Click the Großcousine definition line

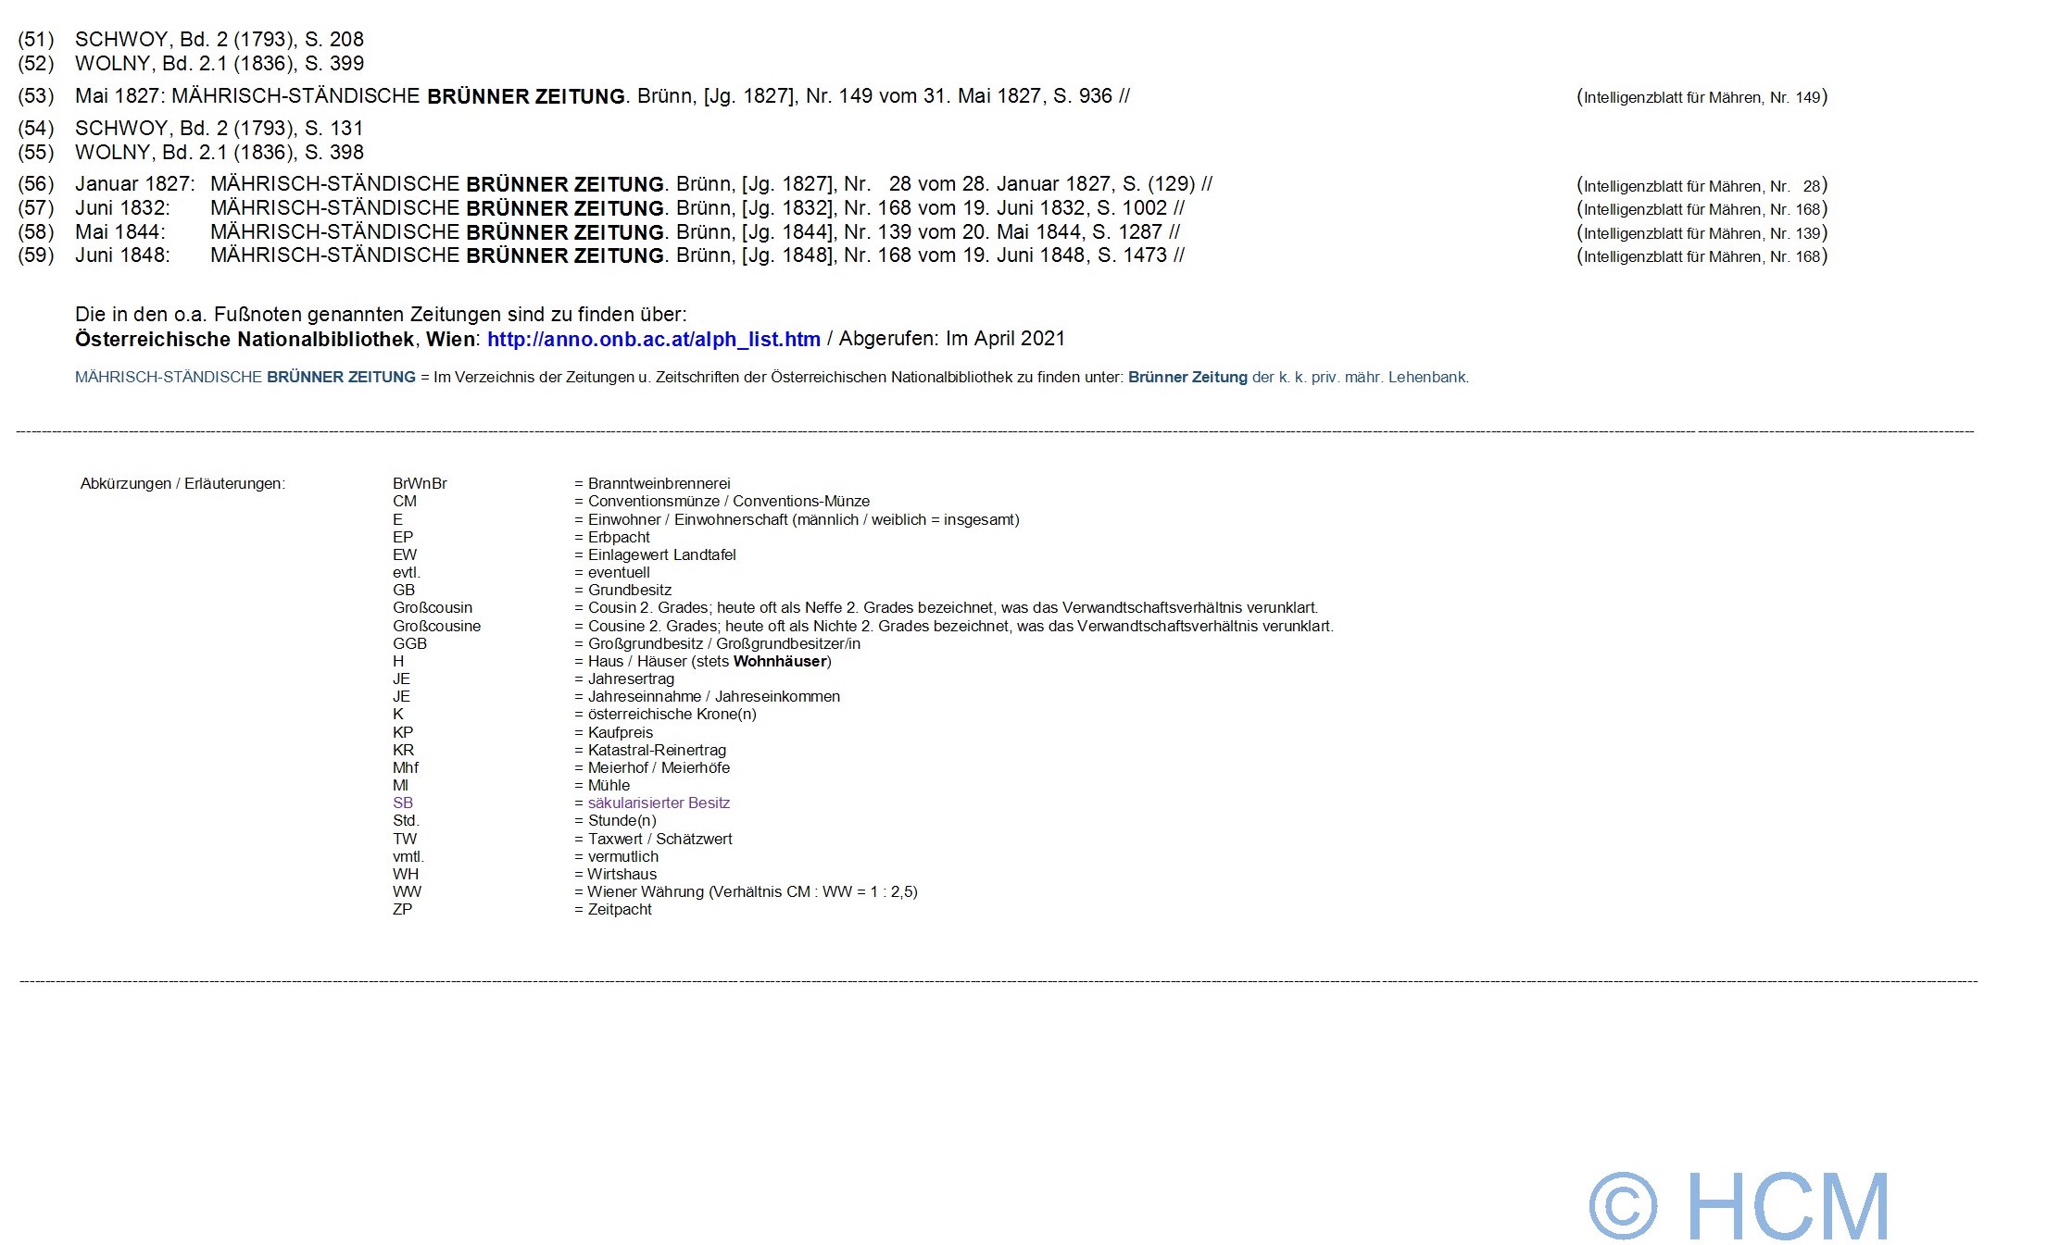954,627
